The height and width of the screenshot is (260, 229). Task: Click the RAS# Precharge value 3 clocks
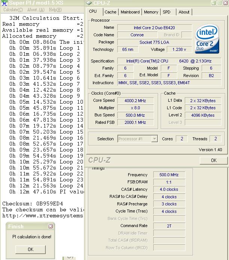pos(169,204)
